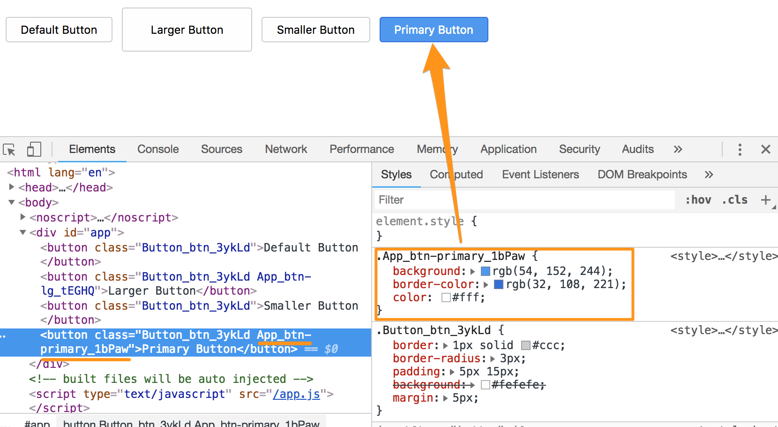Screen dimensions: 778x427
Task: Open the DOM Breakpoints sub-tab
Action: (642, 175)
